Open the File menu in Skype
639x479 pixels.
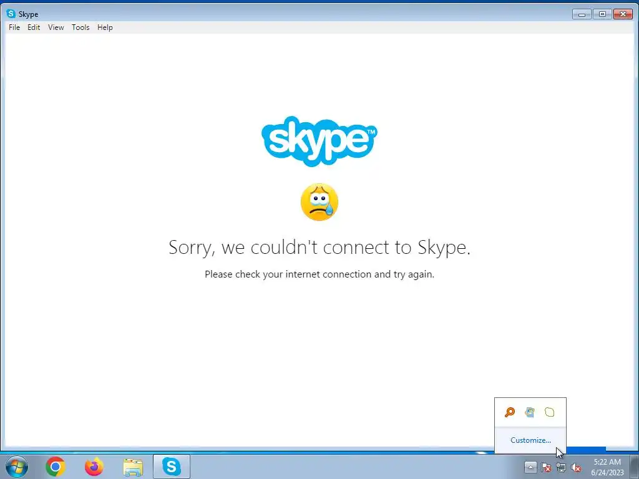14,27
